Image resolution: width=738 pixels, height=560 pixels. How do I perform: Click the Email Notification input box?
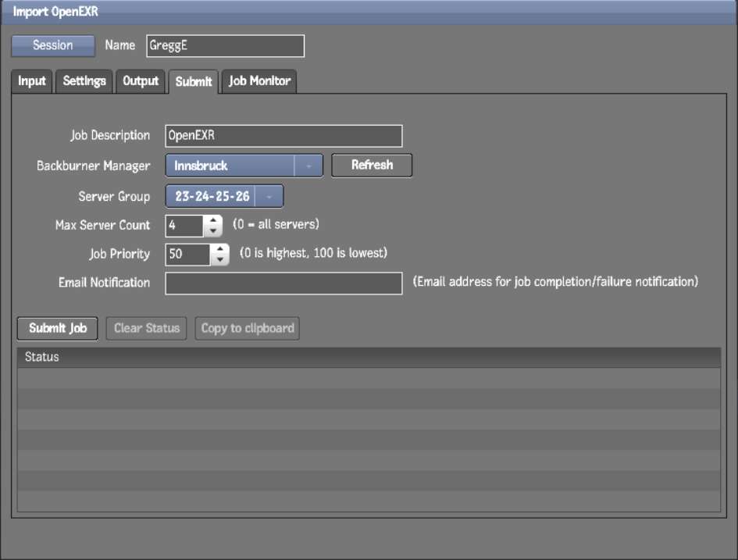click(x=283, y=283)
